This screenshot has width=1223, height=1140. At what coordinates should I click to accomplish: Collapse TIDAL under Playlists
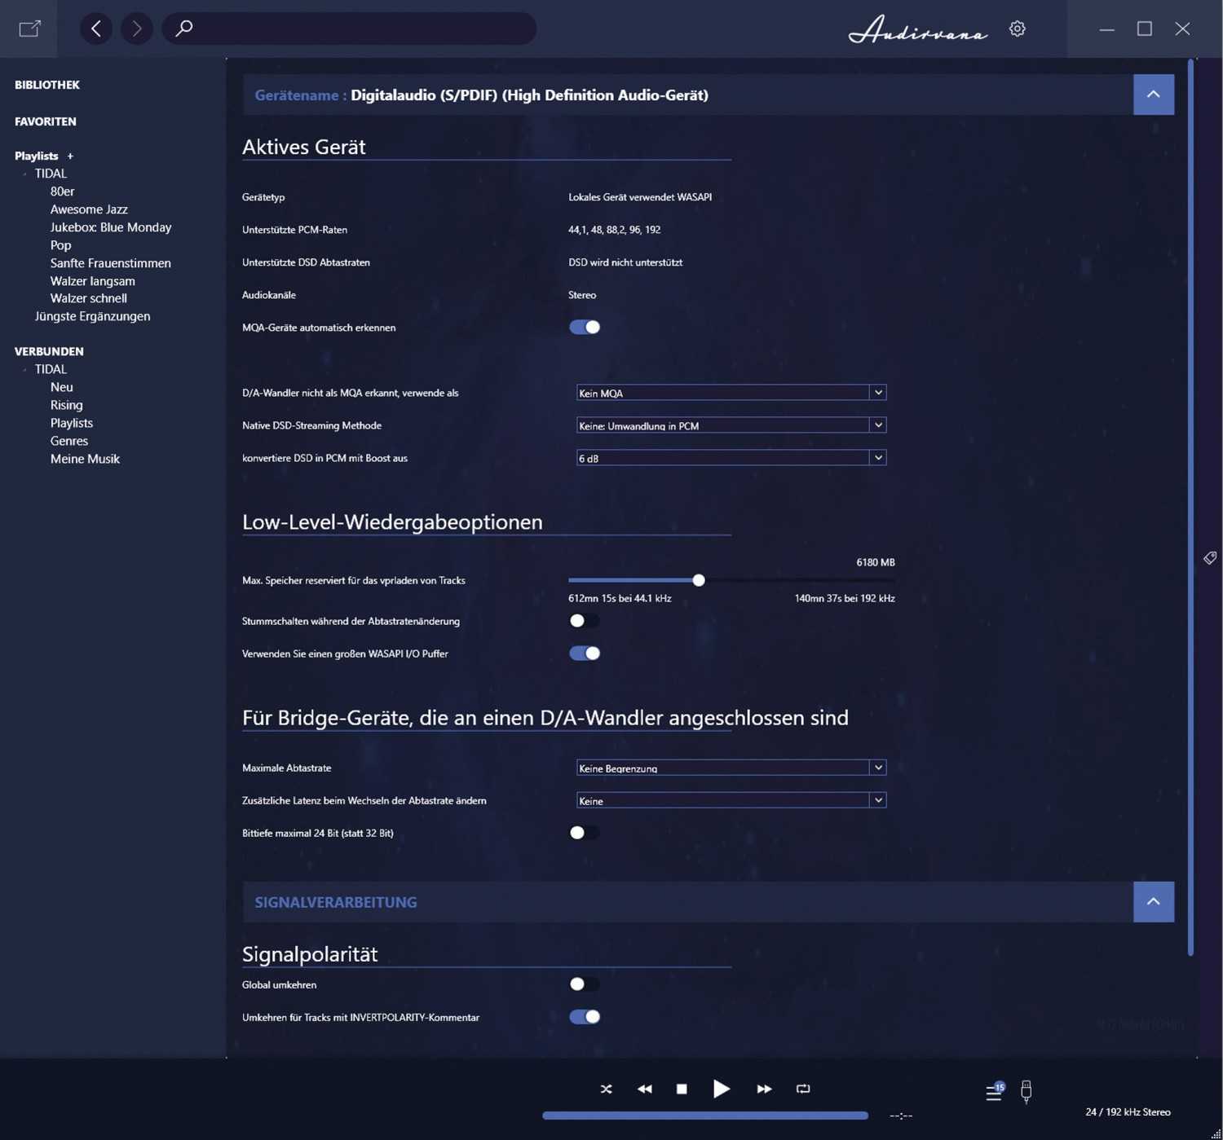(25, 174)
